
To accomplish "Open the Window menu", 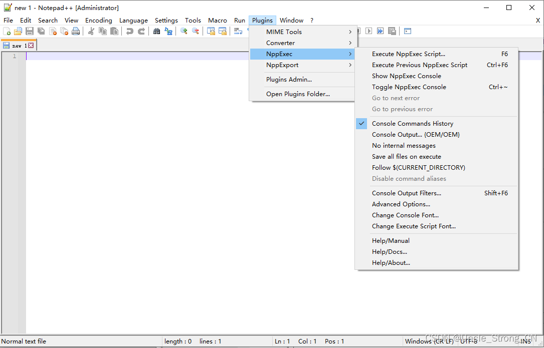I will pyautogui.click(x=291, y=21).
